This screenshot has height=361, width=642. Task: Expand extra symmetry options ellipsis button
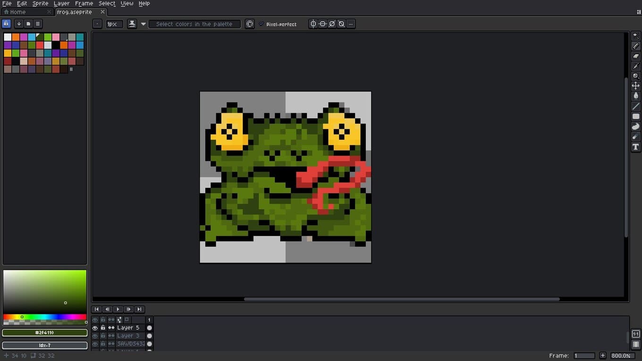pyautogui.click(x=351, y=24)
